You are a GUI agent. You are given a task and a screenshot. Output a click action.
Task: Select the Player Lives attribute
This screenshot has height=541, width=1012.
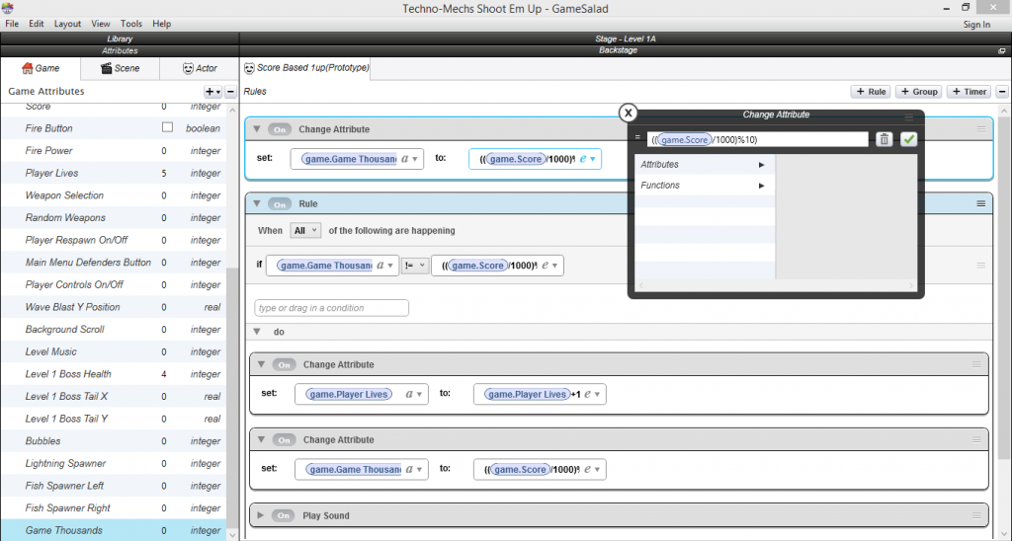(114, 173)
